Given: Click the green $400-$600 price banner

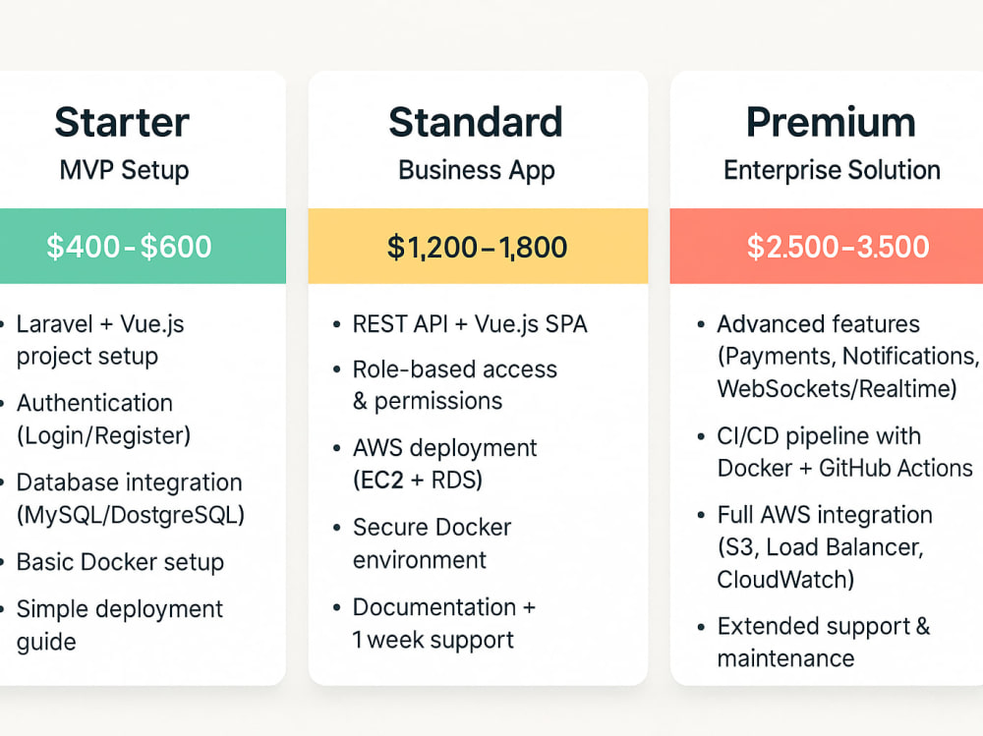Looking at the screenshot, I should (143, 246).
